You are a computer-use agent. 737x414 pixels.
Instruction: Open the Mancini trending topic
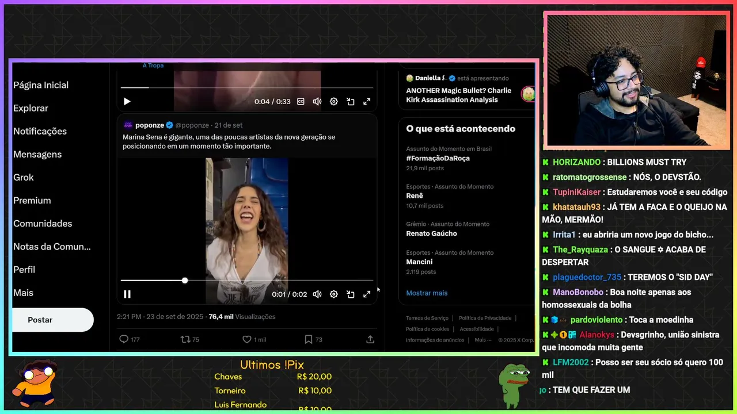(x=419, y=262)
